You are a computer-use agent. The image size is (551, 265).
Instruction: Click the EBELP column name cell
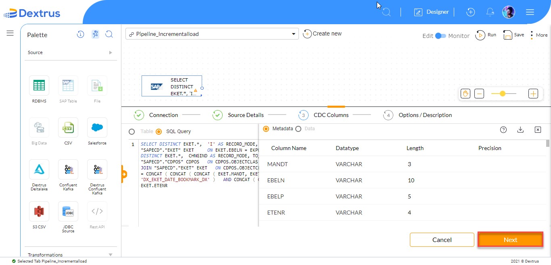pyautogui.click(x=276, y=196)
